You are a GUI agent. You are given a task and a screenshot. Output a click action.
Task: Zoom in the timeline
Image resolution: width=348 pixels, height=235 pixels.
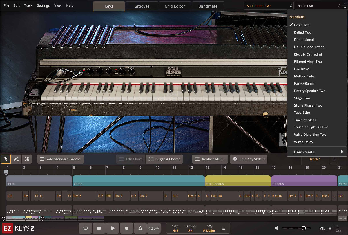345,219
